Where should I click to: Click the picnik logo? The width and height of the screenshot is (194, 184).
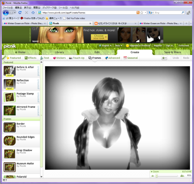(10, 46)
